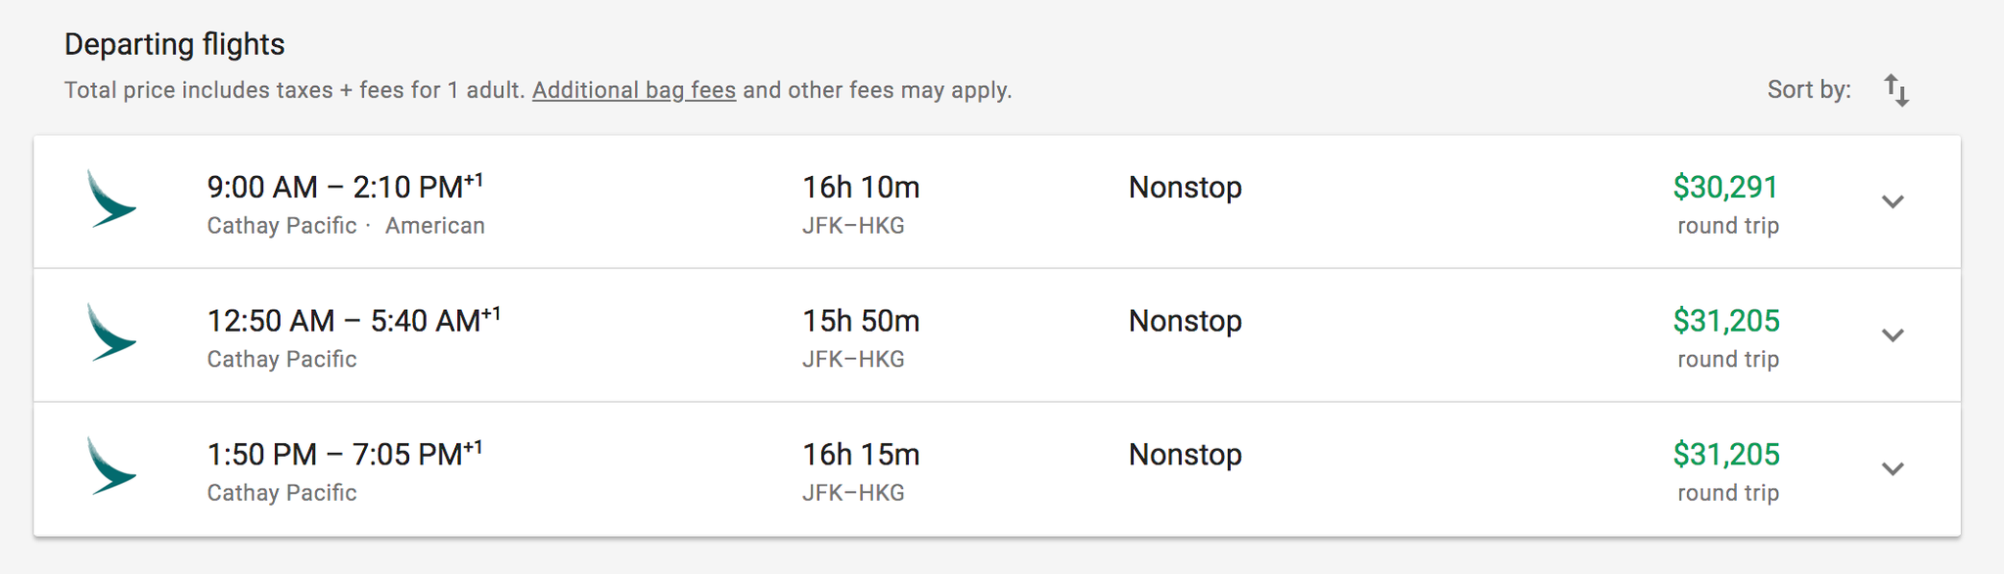Viewport: 2004px width, 574px height.
Task: Expand the 1:50 PM flight details chevron
Action: [1892, 469]
